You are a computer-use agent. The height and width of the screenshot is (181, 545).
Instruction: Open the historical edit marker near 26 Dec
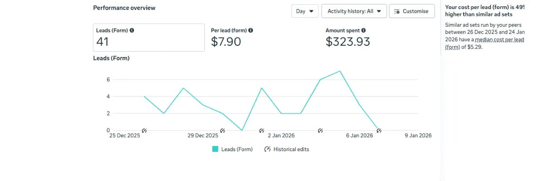click(x=144, y=130)
